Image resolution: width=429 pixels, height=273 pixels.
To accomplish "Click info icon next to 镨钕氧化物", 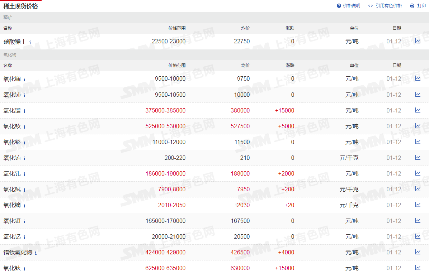I will (36, 253).
